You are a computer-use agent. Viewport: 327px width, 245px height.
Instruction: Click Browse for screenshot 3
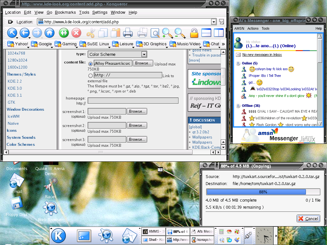coord(137,139)
